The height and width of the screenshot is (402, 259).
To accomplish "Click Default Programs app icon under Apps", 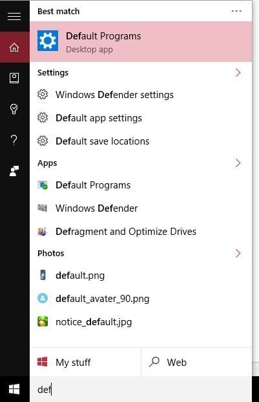I will [43, 185].
